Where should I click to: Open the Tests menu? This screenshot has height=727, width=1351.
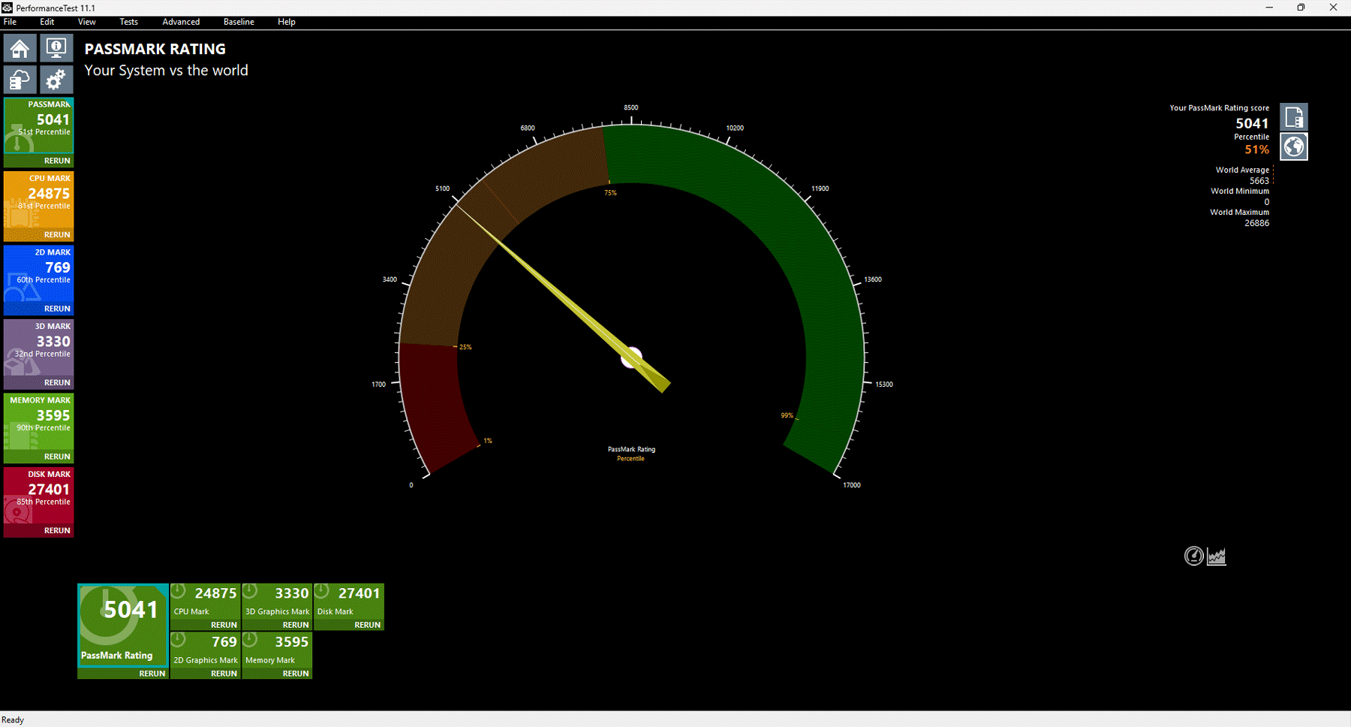tap(128, 22)
